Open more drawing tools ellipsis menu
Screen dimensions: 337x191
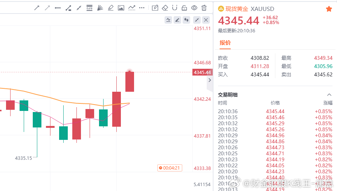pyautogui.click(x=142, y=8)
